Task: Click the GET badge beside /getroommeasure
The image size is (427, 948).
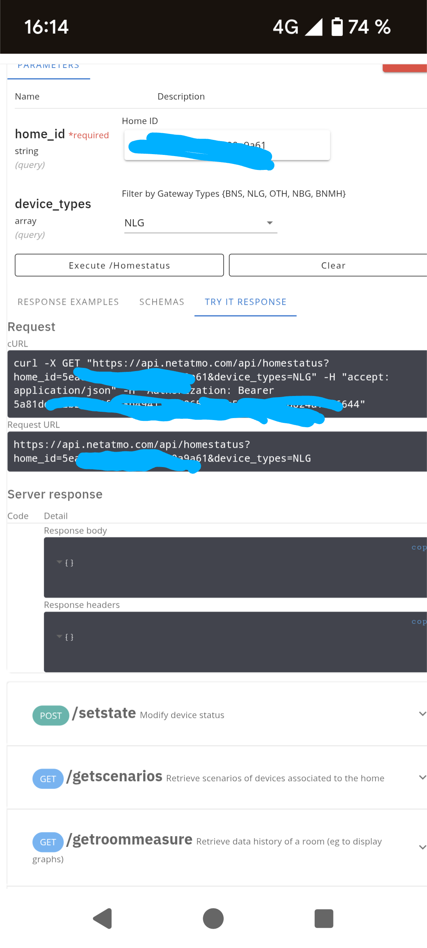Action: point(48,842)
